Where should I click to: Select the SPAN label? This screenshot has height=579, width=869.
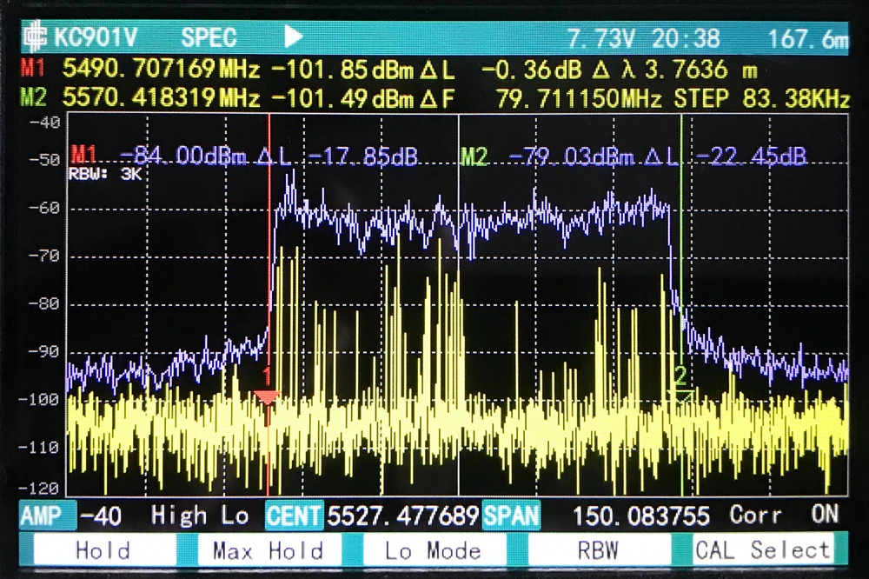click(x=511, y=515)
